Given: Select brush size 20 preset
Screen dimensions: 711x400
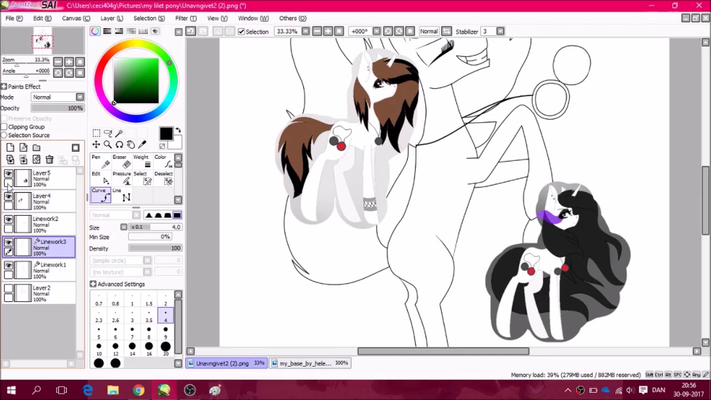Looking at the screenshot, I should (166, 349).
